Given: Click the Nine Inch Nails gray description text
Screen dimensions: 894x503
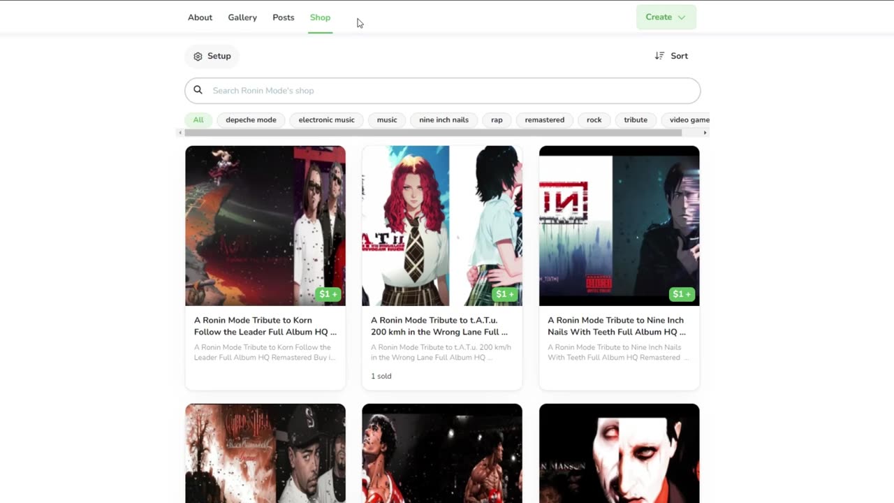Looking at the screenshot, I should pos(618,352).
